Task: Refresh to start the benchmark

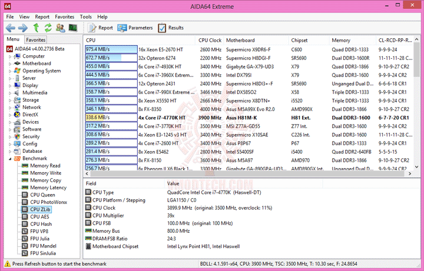Action: (48, 28)
